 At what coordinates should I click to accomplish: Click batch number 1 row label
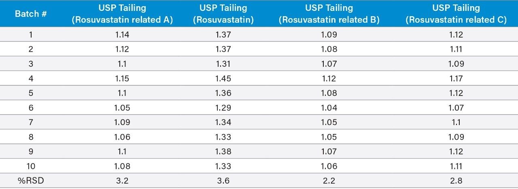coord(31,35)
